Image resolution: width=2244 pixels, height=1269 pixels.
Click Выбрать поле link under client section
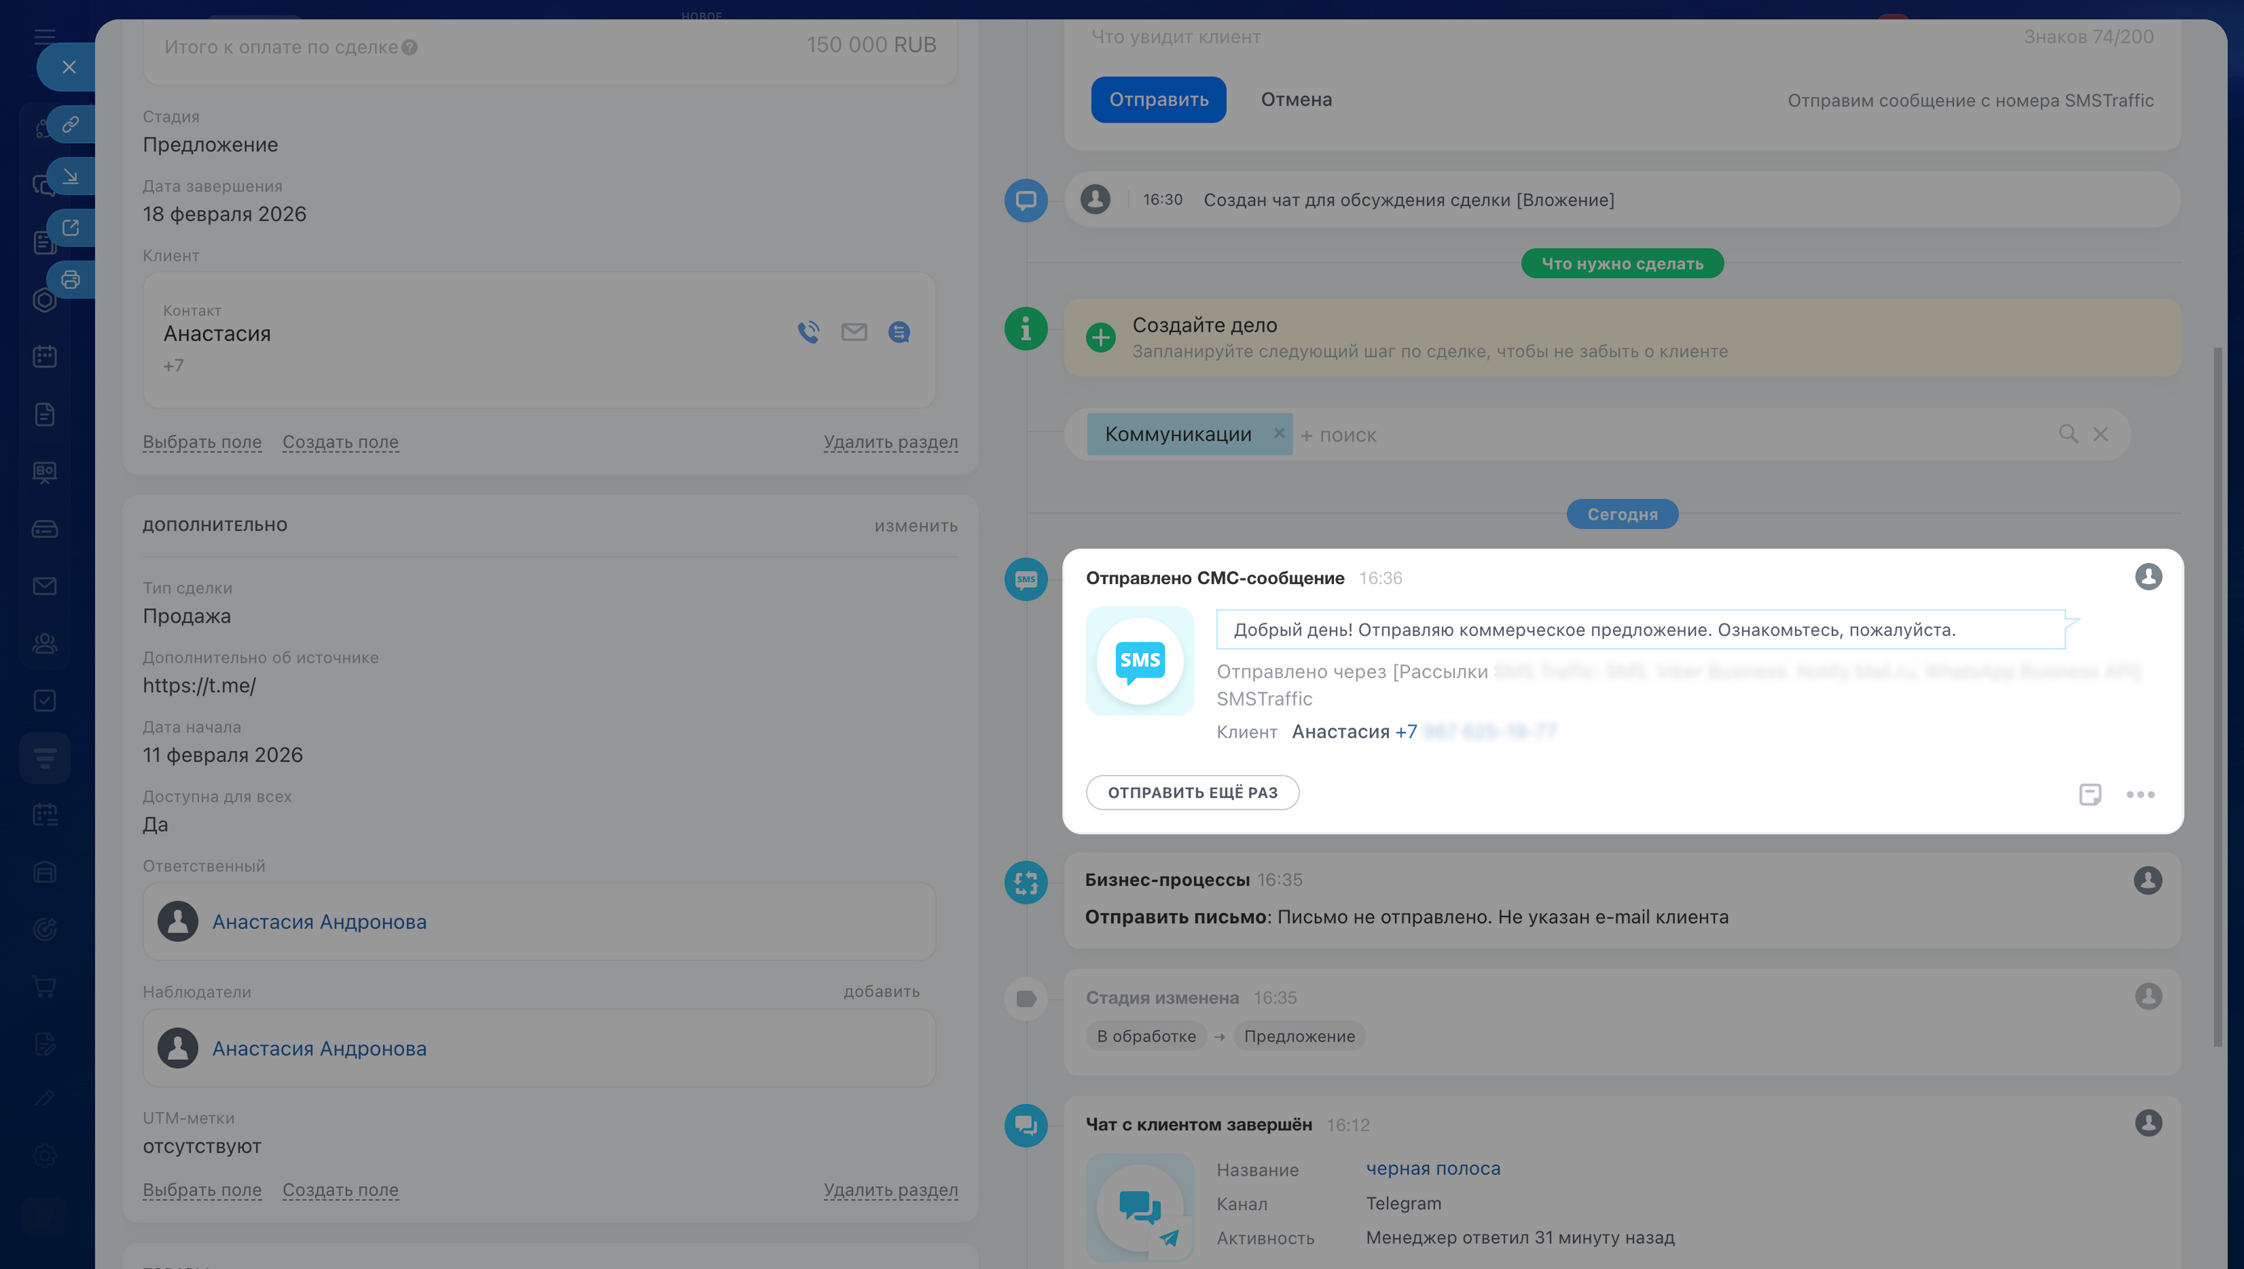tap(201, 442)
